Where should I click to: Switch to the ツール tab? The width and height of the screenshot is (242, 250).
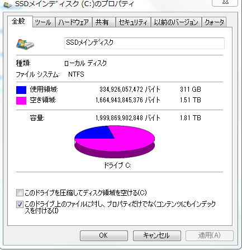tap(44, 22)
